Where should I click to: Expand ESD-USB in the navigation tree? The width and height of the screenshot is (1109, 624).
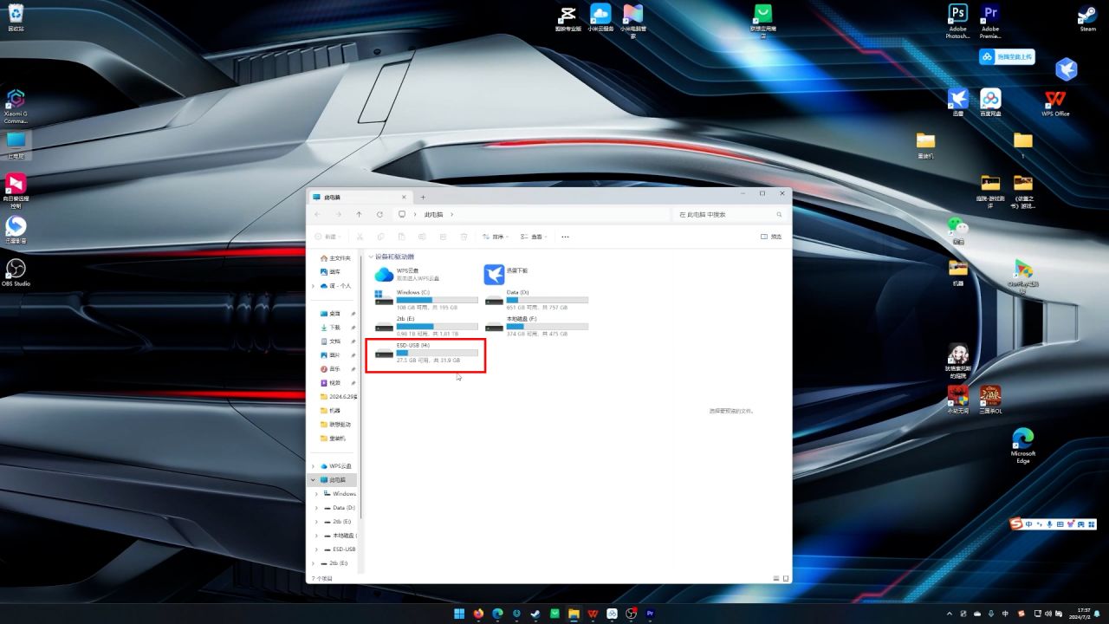click(317, 549)
